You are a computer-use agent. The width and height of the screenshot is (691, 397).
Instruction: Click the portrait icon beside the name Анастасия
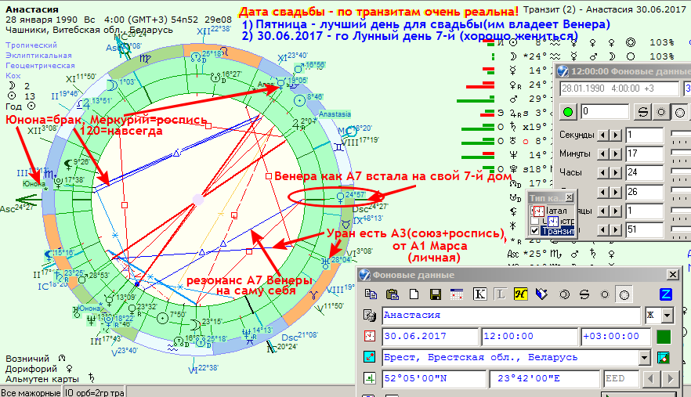pos(369,316)
